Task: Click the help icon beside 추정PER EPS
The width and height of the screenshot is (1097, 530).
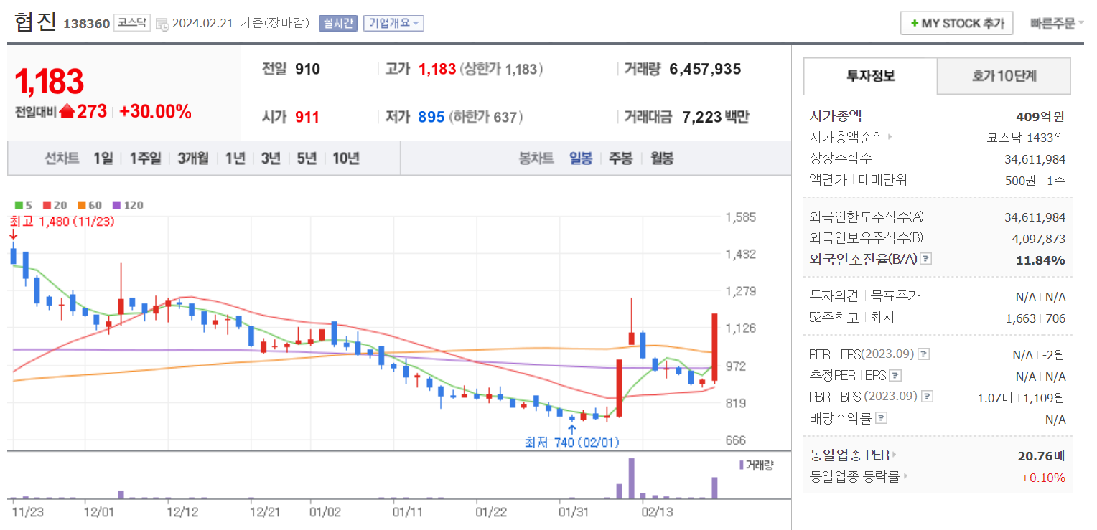Action: tap(895, 376)
